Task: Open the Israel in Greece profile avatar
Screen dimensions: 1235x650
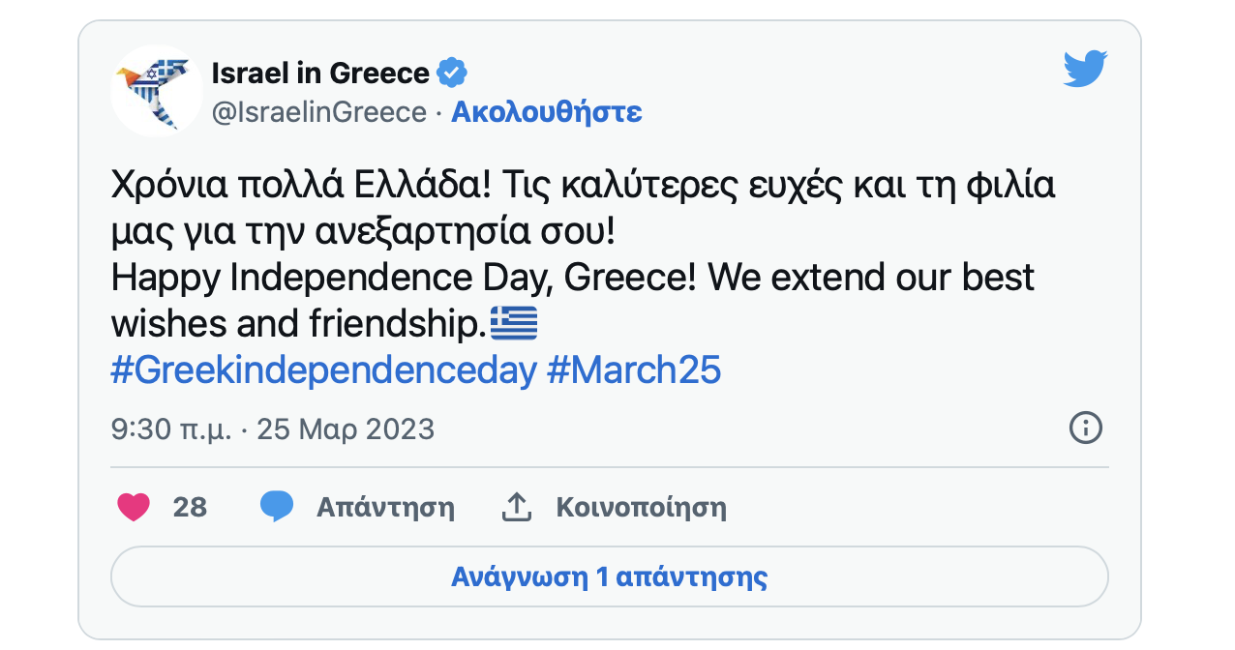Action: point(157,91)
